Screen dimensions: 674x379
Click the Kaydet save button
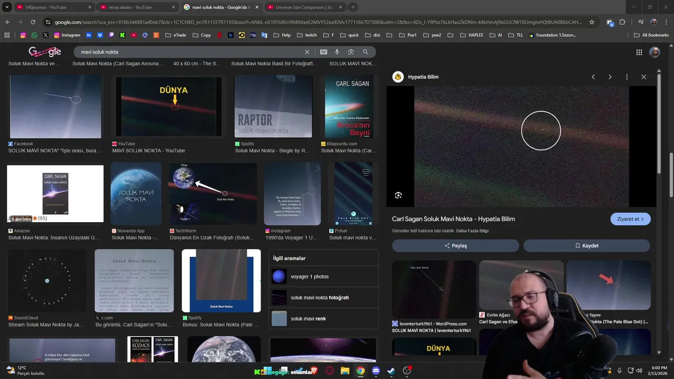587,246
